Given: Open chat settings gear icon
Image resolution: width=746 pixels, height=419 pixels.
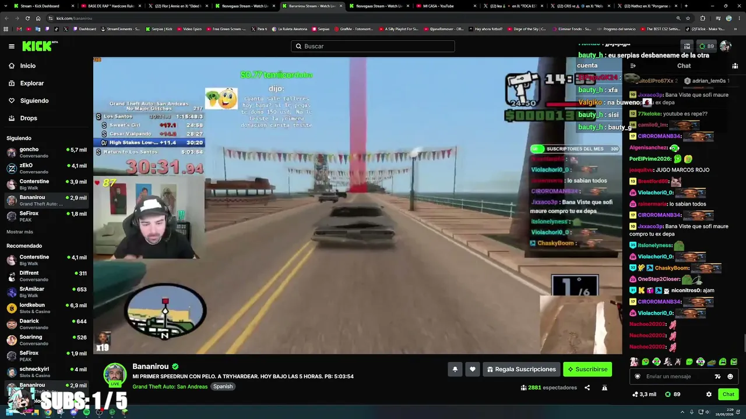Looking at the screenshot, I should [x=709, y=394].
